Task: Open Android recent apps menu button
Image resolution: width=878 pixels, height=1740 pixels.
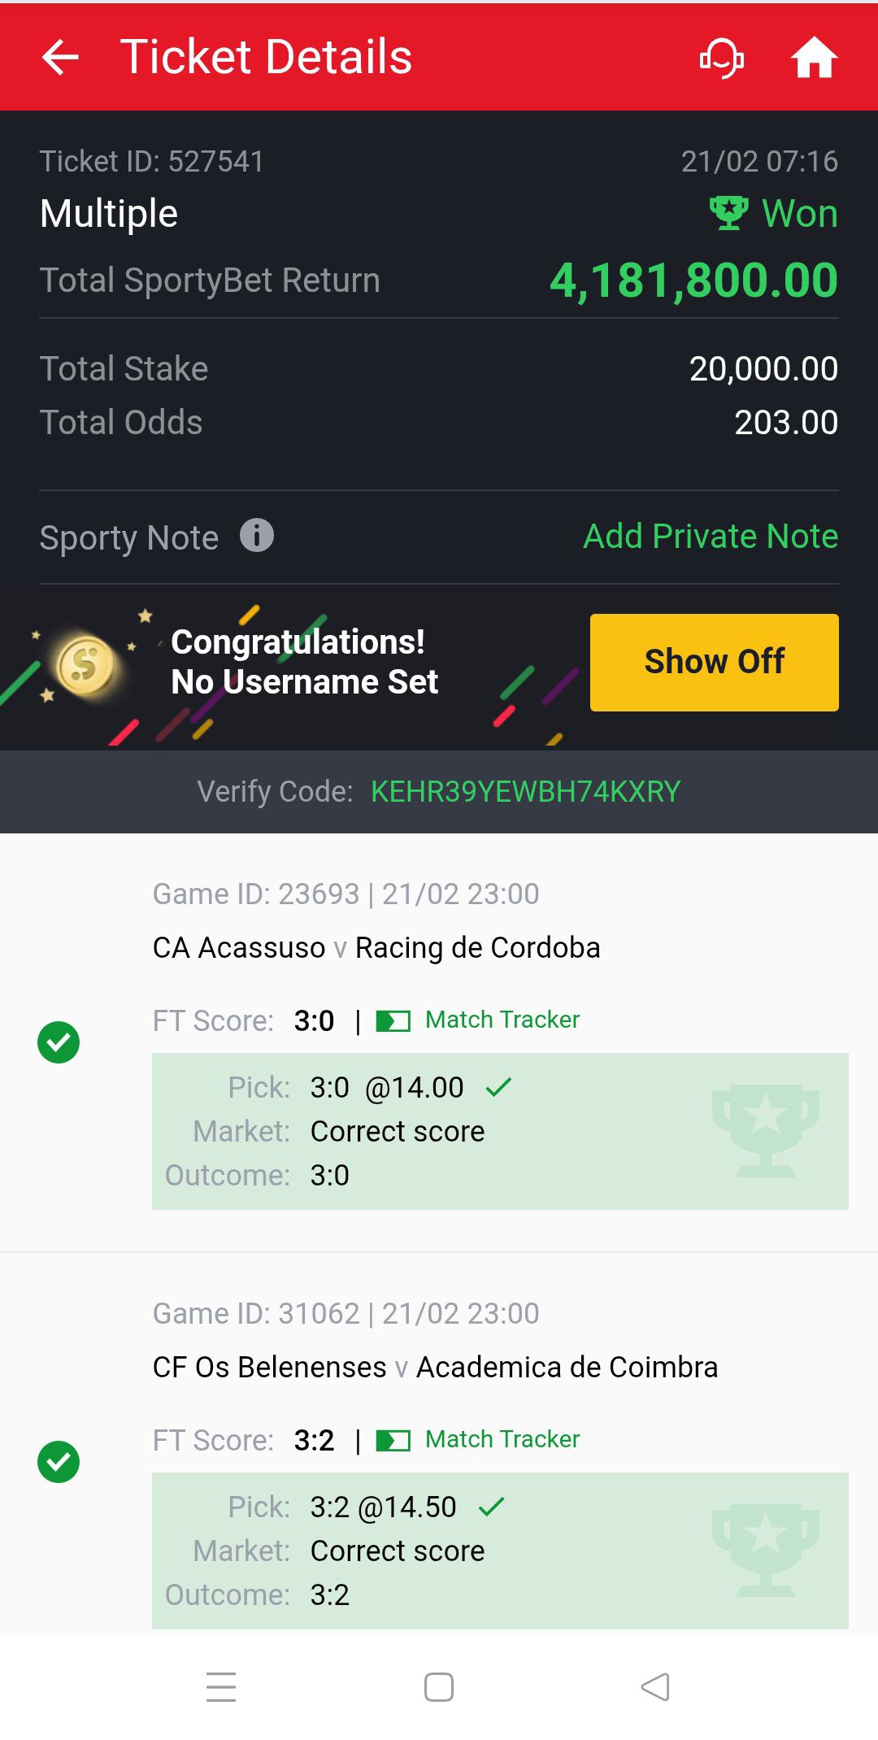Action: click(221, 1687)
